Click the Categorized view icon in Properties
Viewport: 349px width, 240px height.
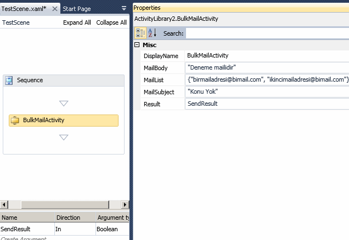140,33
